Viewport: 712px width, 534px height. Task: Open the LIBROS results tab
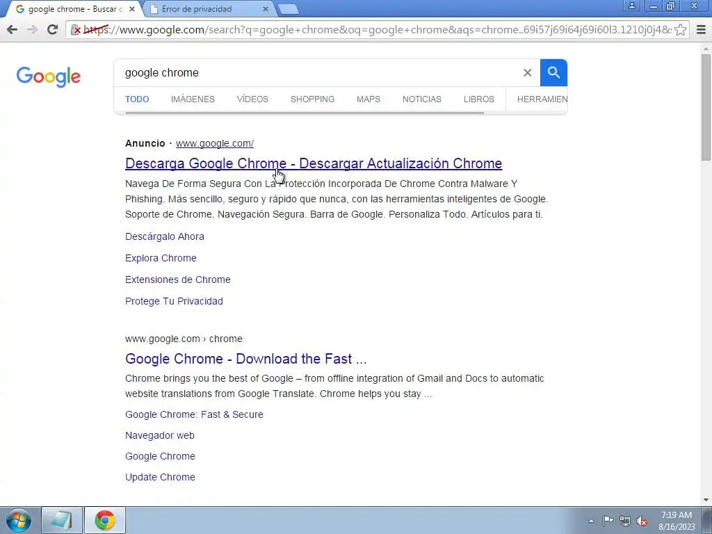[x=478, y=99]
